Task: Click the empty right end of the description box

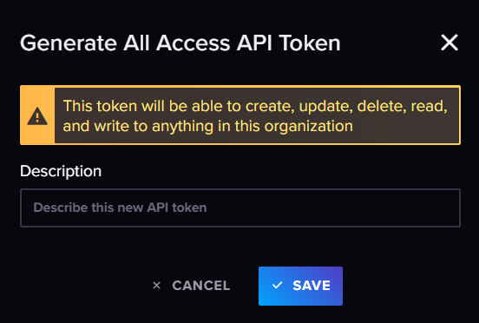Action: [x=397, y=208]
